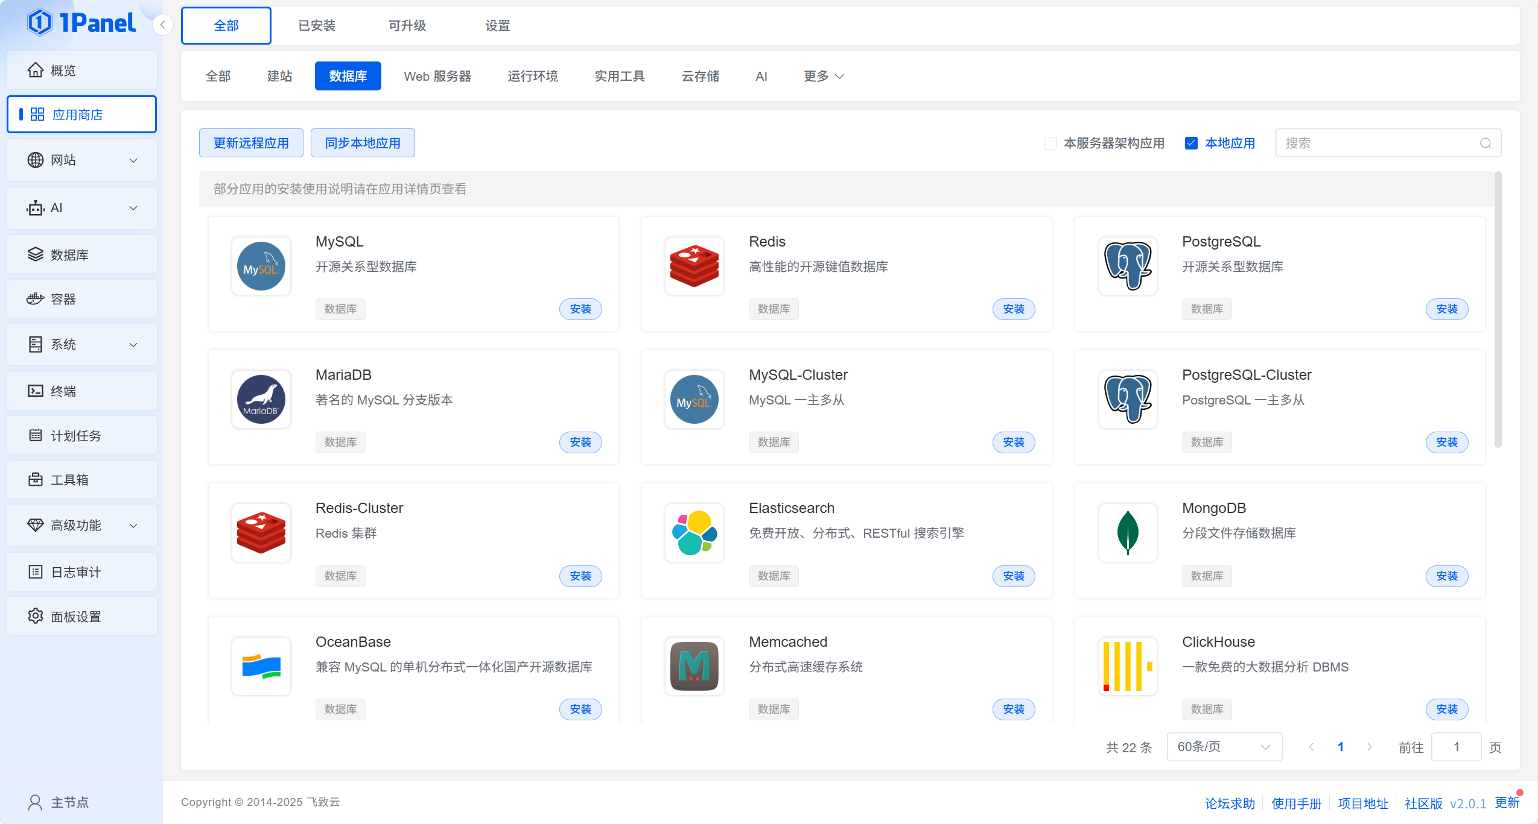Switch to the Installed tab

point(317,26)
